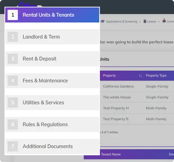Go to Rent & Deposit step
174x162 pixels.
point(52,59)
